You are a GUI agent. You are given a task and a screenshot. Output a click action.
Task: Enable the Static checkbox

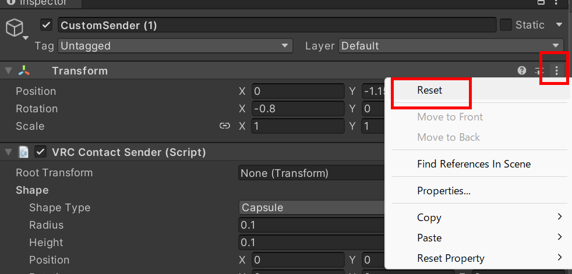[505, 25]
